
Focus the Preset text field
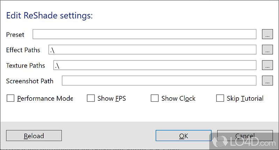(144, 34)
